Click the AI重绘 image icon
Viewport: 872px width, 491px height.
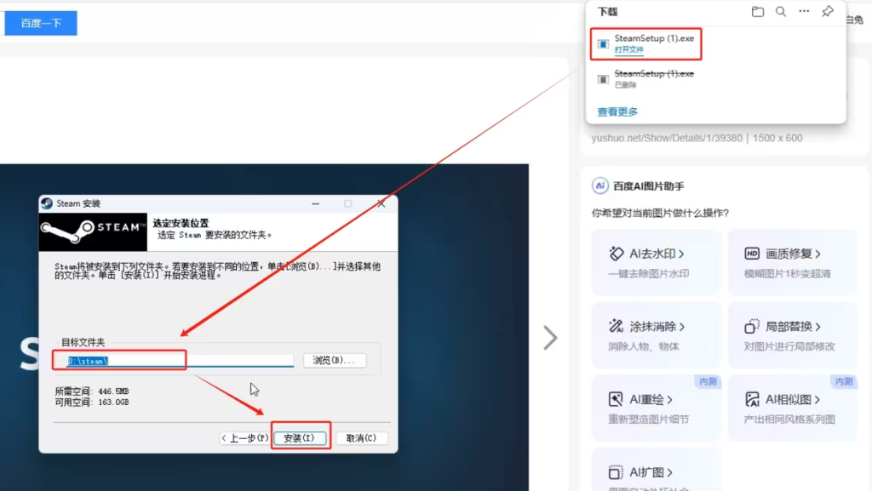616,399
